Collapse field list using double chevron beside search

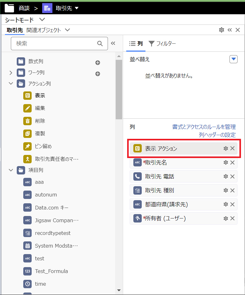pos(113,43)
